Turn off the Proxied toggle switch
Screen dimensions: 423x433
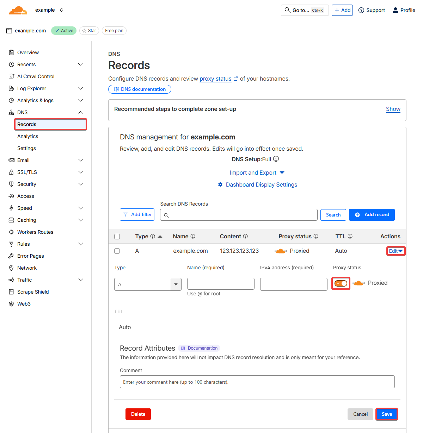[341, 283]
